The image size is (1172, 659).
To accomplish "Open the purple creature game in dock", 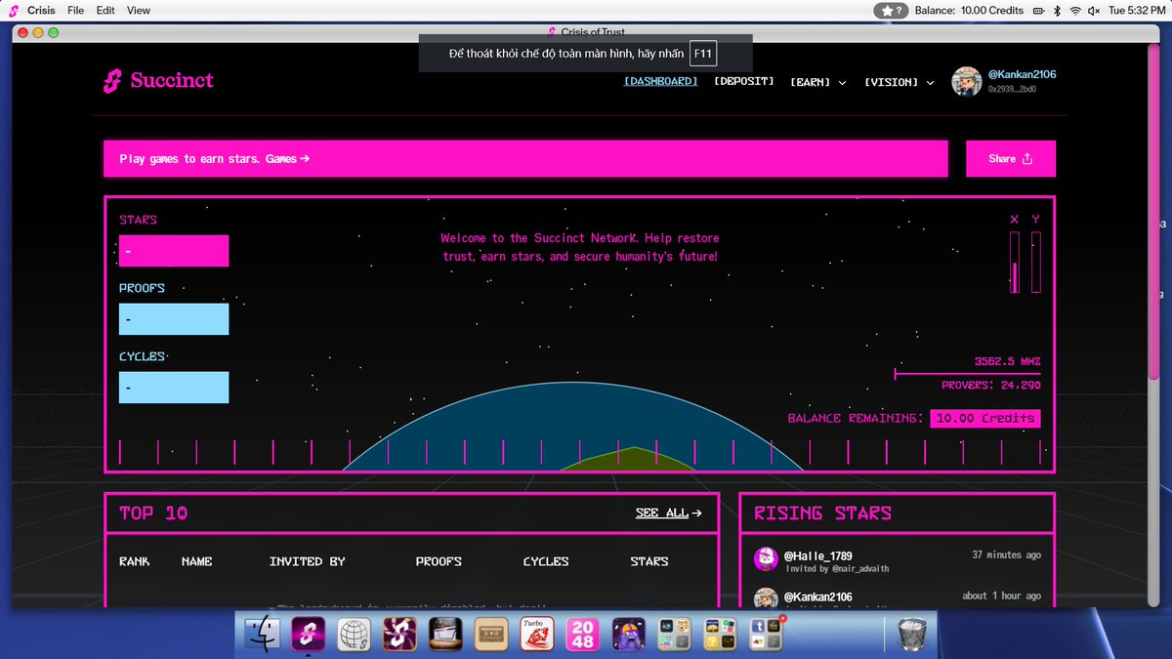I will 628,635.
